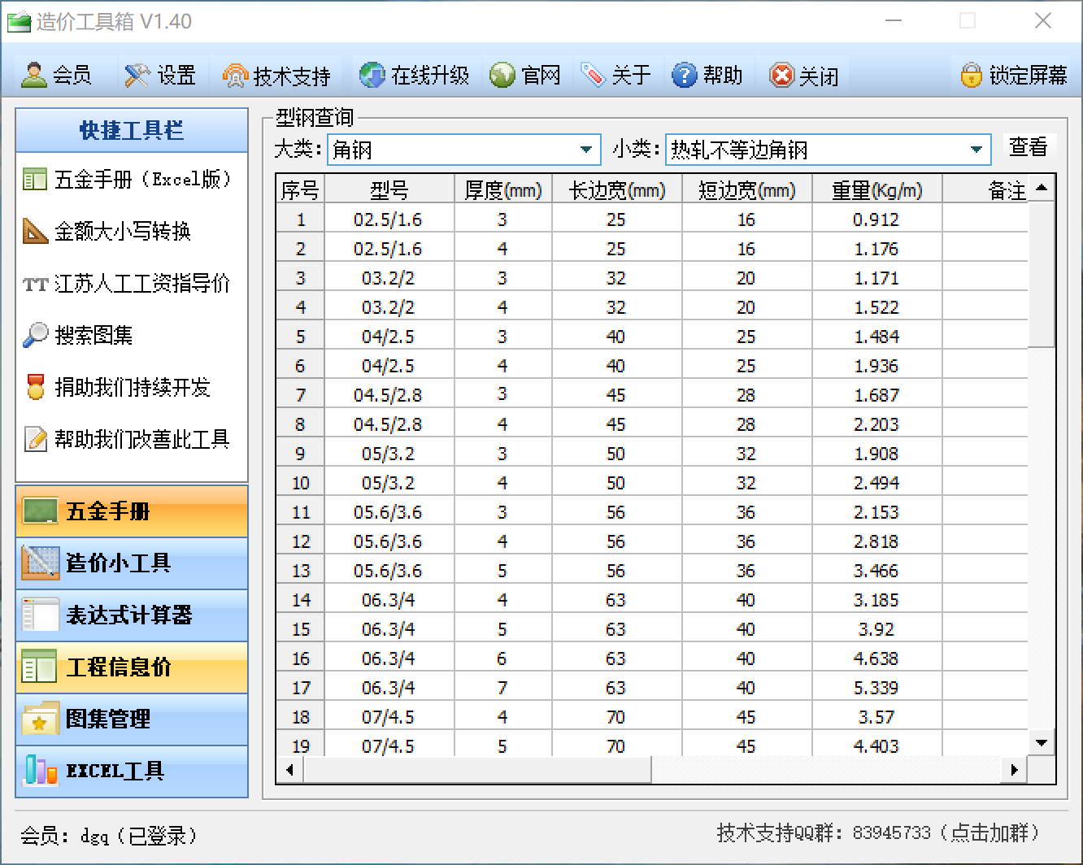Click the vertical scrollbar down arrow
The height and width of the screenshot is (865, 1083).
pyautogui.click(x=1042, y=742)
